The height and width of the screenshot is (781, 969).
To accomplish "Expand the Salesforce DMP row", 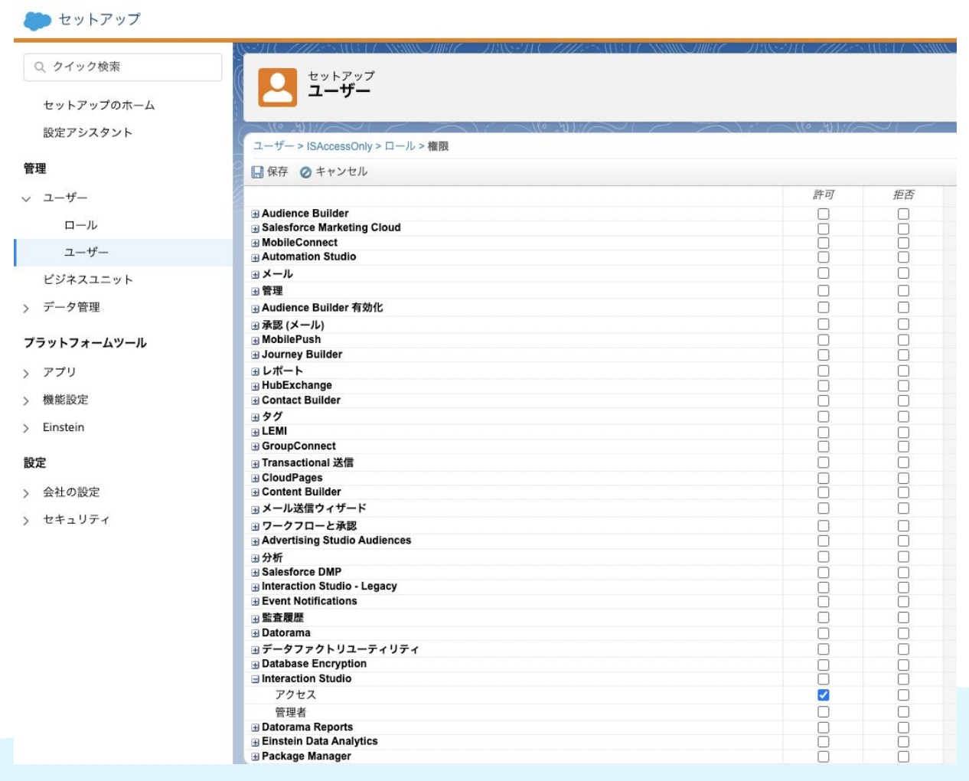I will (255, 573).
